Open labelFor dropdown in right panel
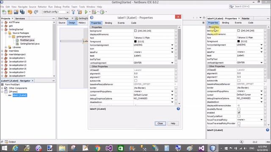The width and height of the screenshot is (271, 152). (261, 52)
